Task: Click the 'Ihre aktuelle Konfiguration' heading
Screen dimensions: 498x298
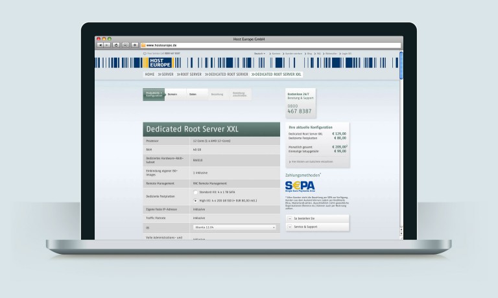Action: click(x=311, y=127)
